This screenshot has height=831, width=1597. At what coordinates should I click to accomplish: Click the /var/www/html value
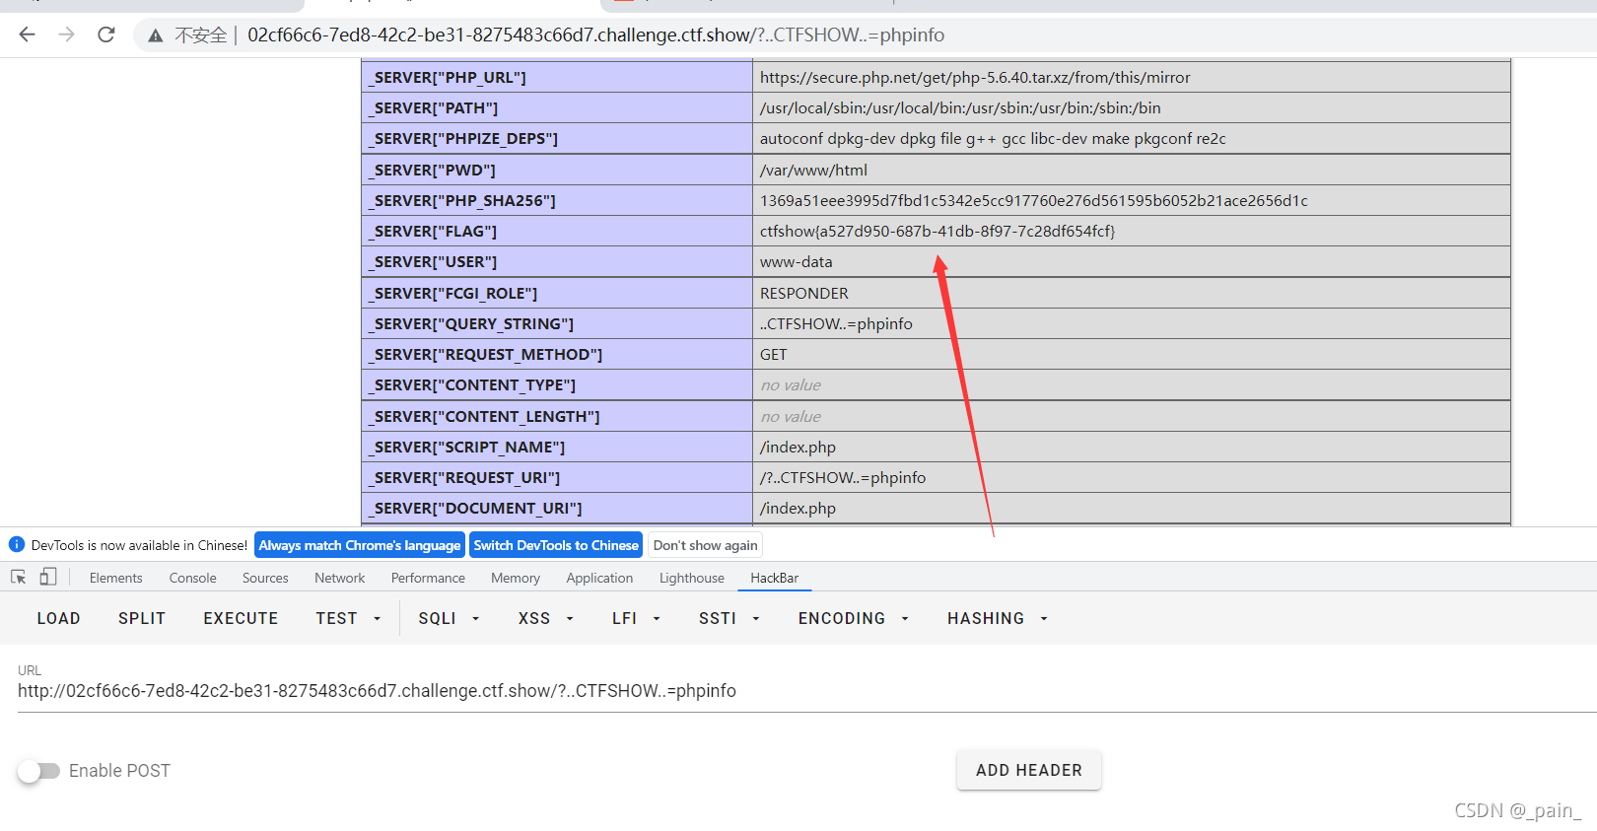coord(813,171)
